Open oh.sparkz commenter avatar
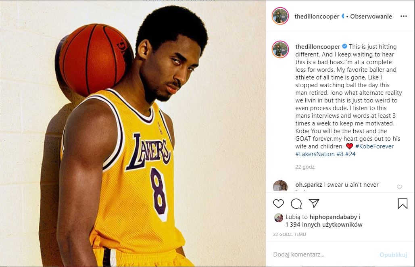Viewport: 415px width, 267px height. (280, 187)
